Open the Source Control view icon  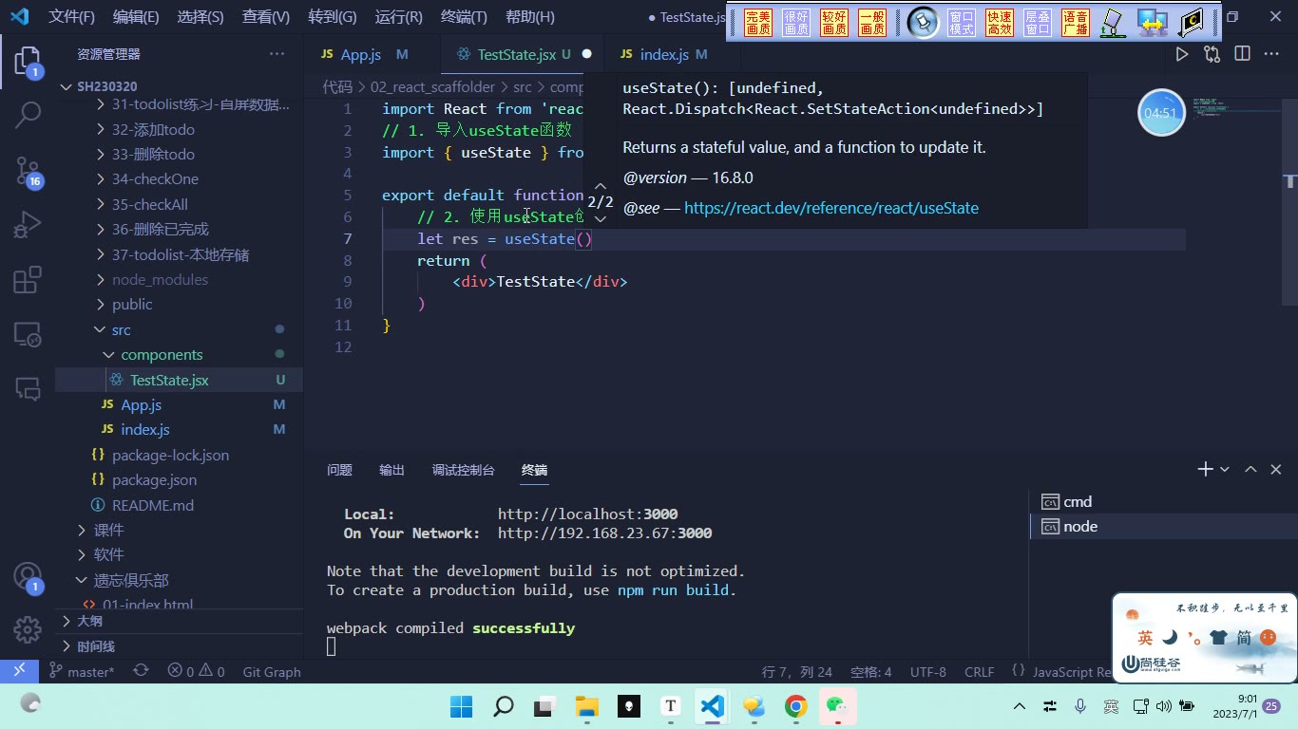pos(28,171)
